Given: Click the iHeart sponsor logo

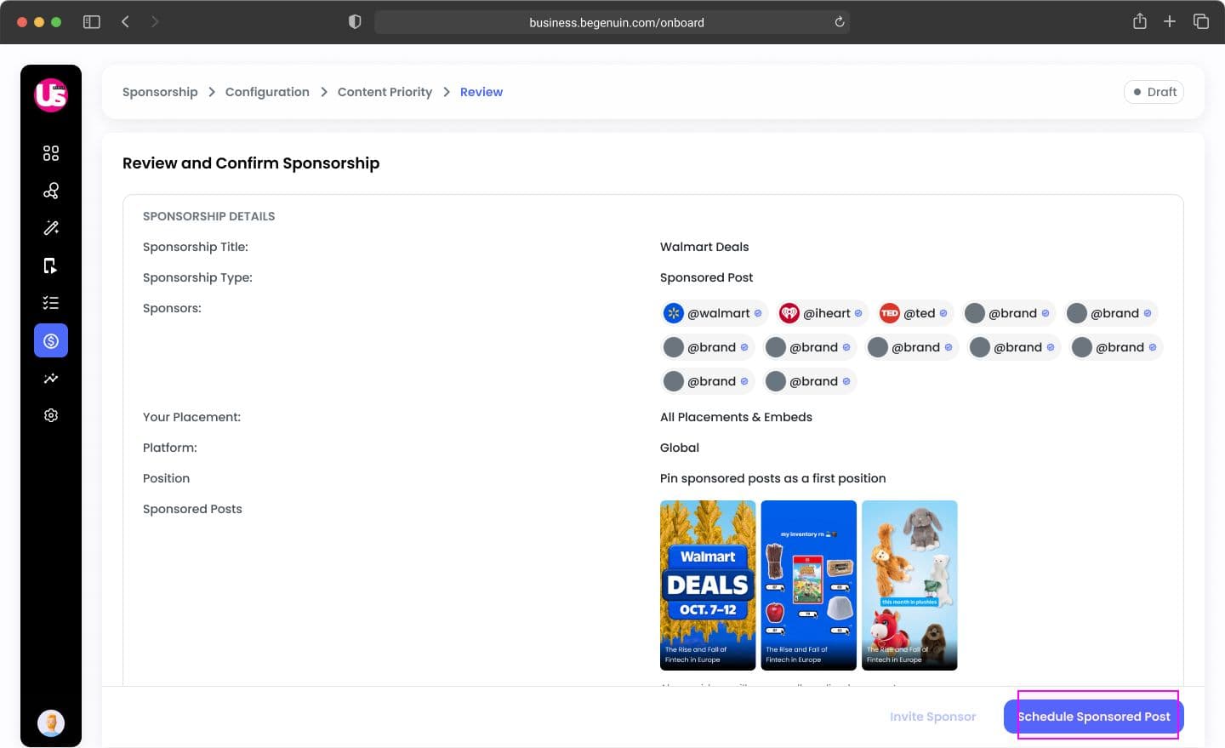Looking at the screenshot, I should pyautogui.click(x=789, y=313).
